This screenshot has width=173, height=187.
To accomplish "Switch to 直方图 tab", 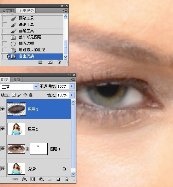I will (8, 11).
